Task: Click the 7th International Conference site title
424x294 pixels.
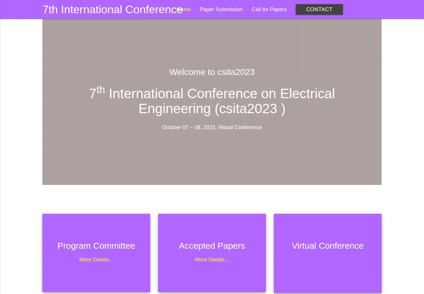Action: [x=112, y=9]
